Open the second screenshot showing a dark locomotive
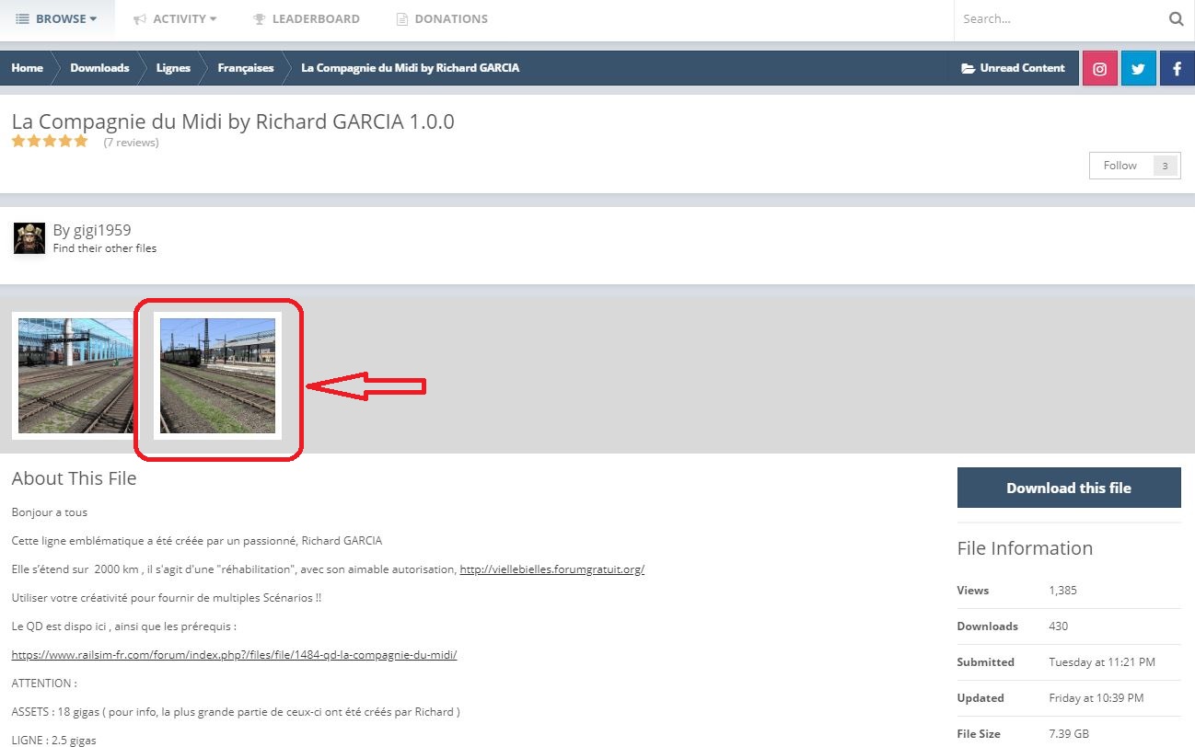 (x=217, y=375)
